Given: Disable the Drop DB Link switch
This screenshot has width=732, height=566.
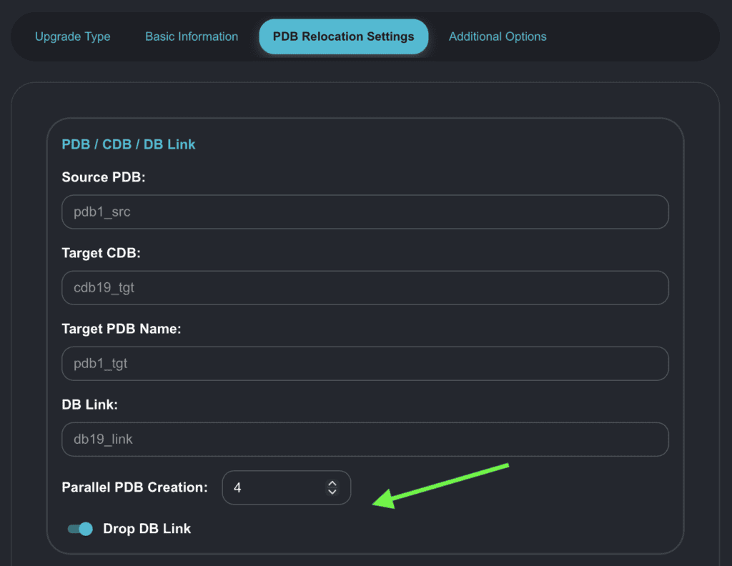Looking at the screenshot, I should pyautogui.click(x=80, y=529).
